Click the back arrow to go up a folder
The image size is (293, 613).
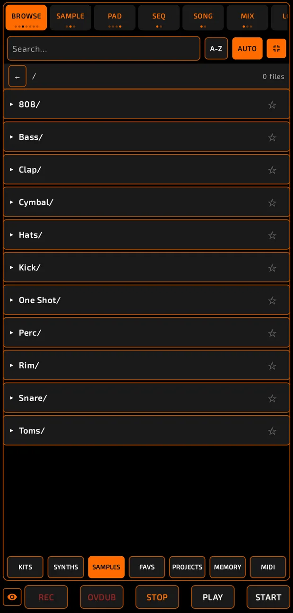[17, 77]
